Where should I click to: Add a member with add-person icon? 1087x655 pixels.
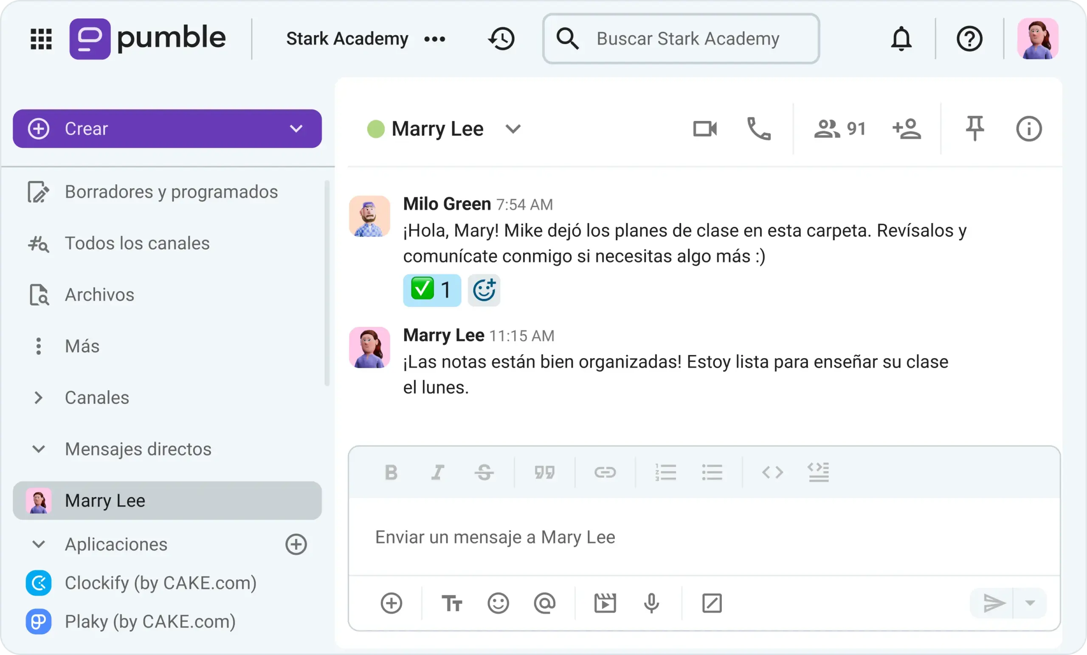click(x=906, y=129)
